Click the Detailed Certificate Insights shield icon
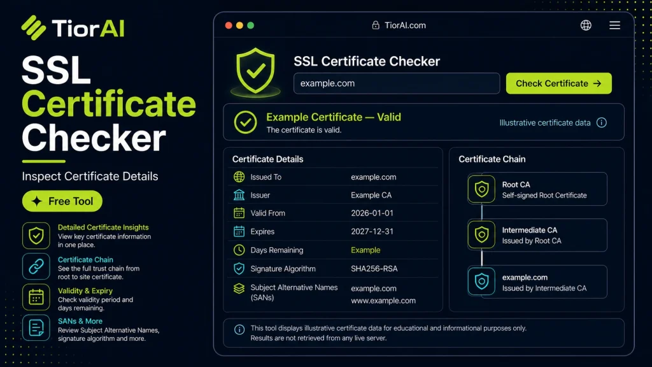Image resolution: width=652 pixels, height=367 pixels. 36,236
